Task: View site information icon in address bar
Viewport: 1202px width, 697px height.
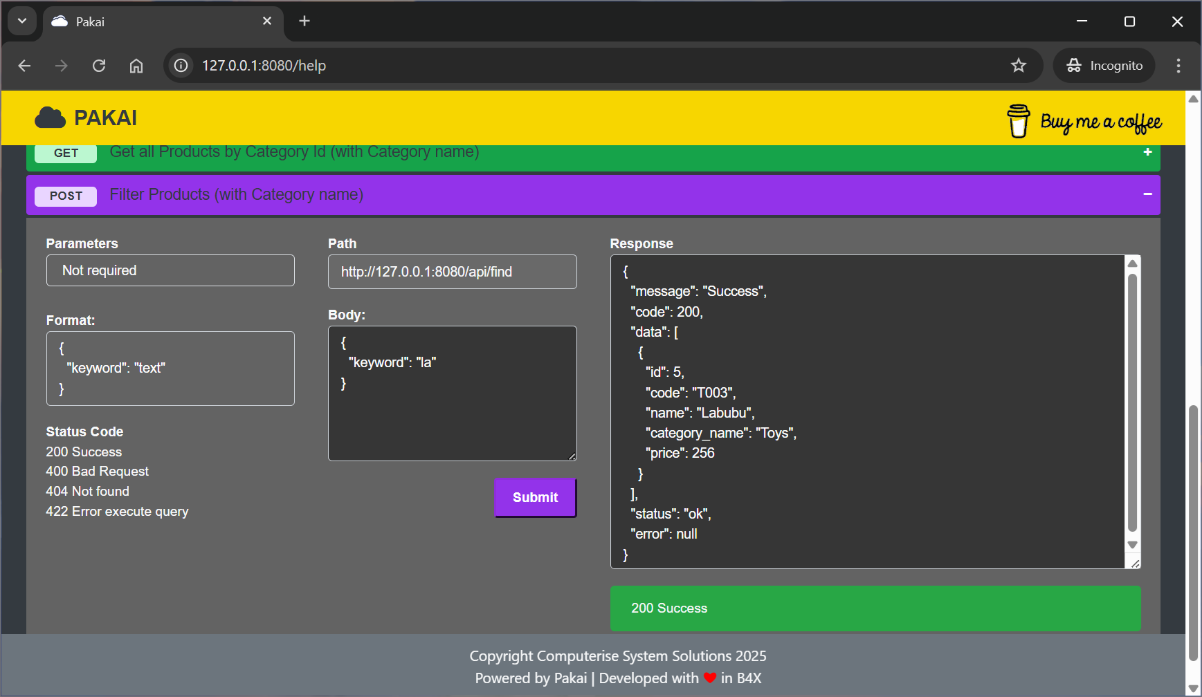Action: coord(181,66)
